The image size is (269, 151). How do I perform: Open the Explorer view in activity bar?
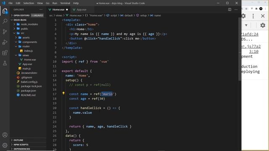tap(5, 11)
